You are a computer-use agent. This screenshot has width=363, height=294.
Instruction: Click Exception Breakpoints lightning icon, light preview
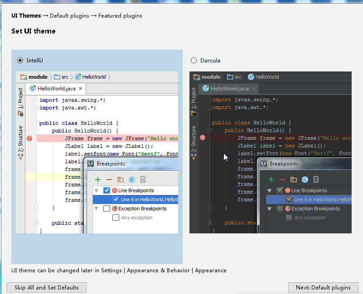coord(115,209)
